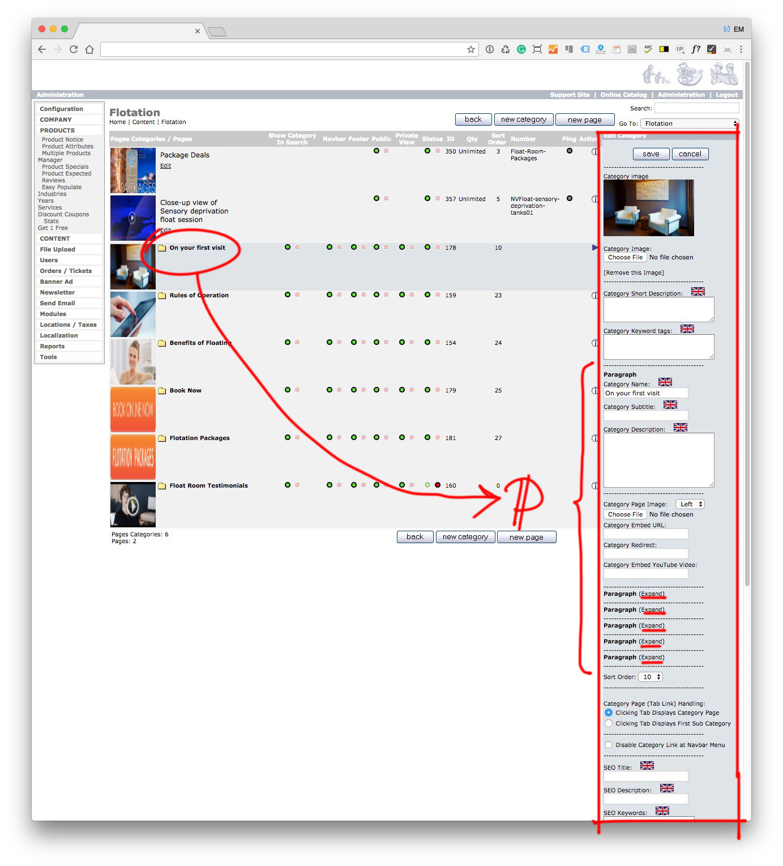Click the top 'new category' button
The image size is (783, 866).
pyautogui.click(x=523, y=120)
